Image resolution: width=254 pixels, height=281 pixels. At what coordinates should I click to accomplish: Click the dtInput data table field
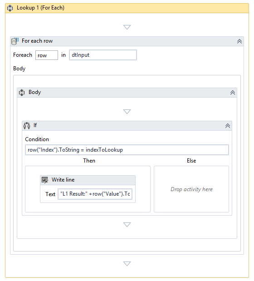point(103,55)
